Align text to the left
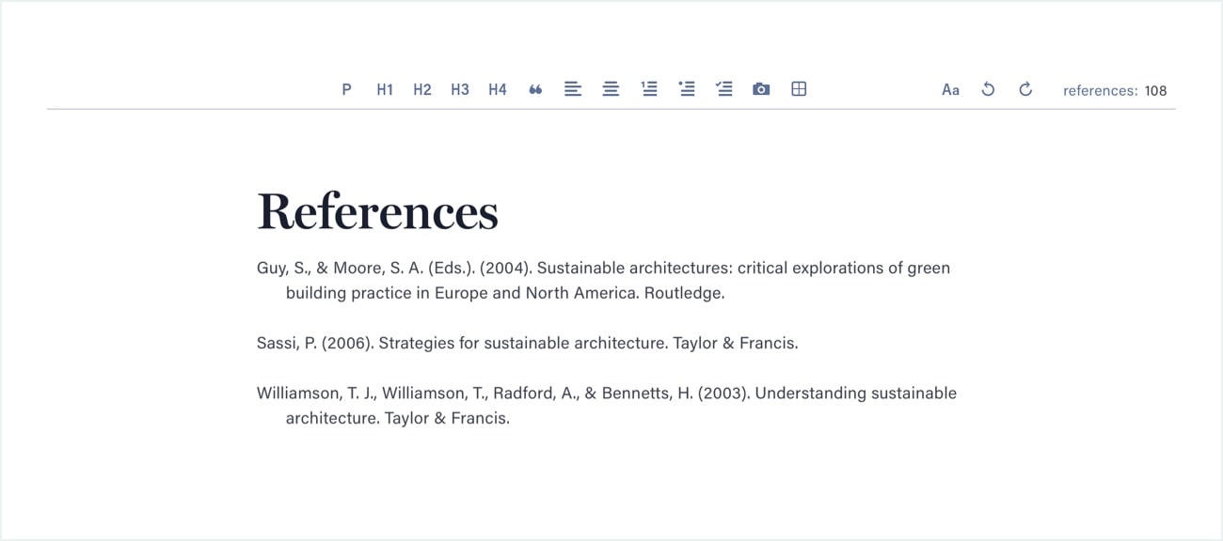This screenshot has height=541, width=1223. coord(573,88)
